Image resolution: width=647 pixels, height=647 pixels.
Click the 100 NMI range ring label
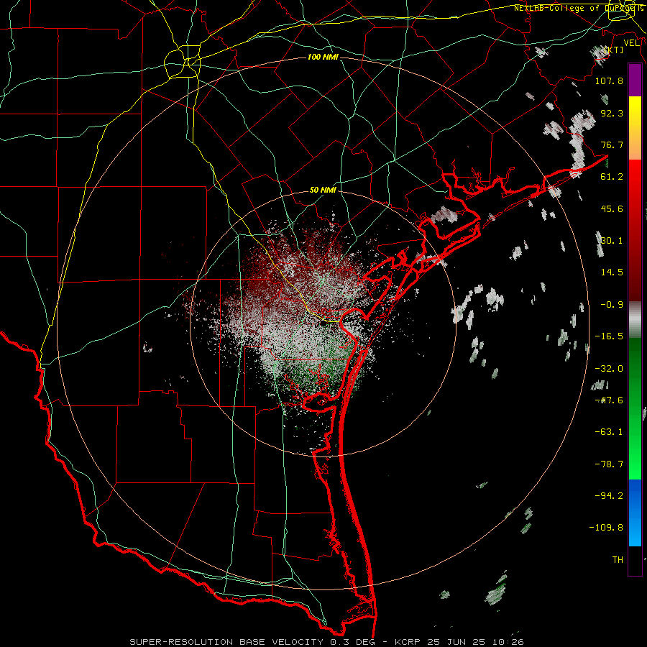(x=323, y=57)
